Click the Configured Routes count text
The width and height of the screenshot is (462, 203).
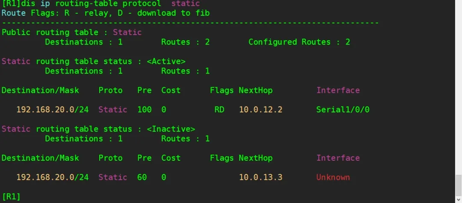[299, 42]
